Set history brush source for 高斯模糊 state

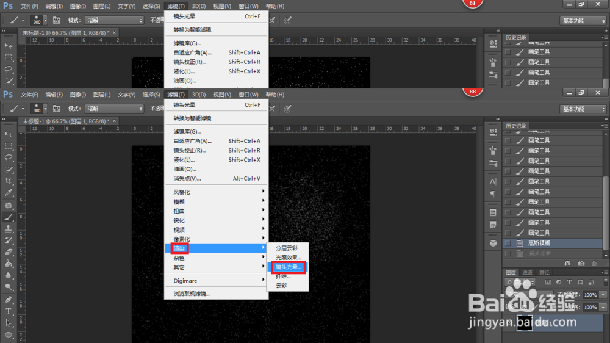(x=508, y=244)
